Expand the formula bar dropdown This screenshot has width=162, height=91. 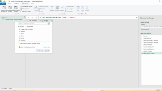137,17
